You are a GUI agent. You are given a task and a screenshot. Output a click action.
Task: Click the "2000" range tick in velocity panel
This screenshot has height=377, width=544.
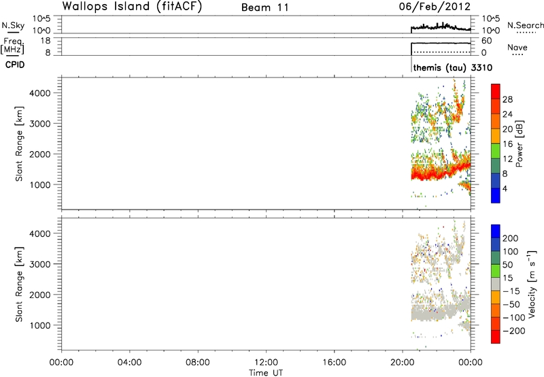pyautogui.click(x=40, y=295)
